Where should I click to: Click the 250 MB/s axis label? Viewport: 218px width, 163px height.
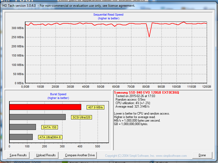click(x=17, y=37)
